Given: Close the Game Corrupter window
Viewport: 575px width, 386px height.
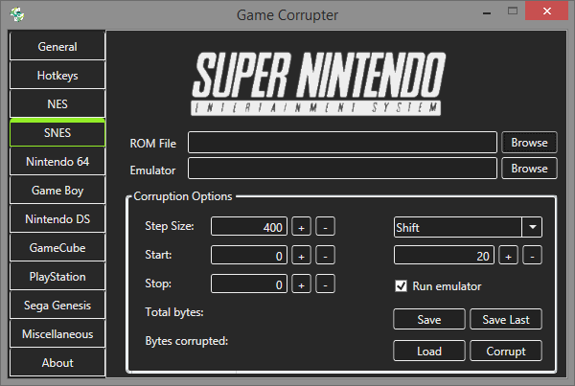Looking at the screenshot, I should 547,11.
